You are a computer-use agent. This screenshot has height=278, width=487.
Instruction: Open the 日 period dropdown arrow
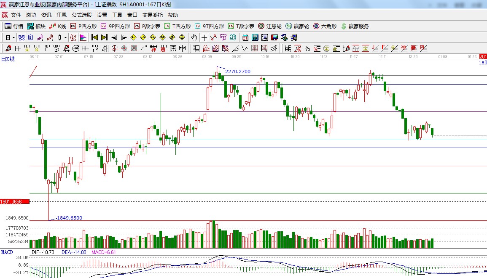tap(13, 37)
